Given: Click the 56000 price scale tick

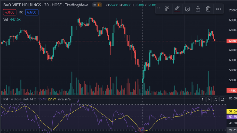Looking at the screenshot, I should [233, 80].
